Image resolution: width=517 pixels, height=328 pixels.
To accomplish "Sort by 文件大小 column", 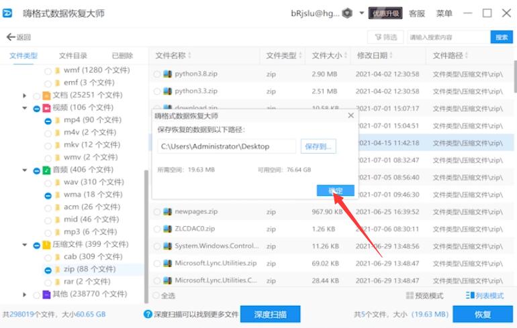I will pyautogui.click(x=329, y=55).
